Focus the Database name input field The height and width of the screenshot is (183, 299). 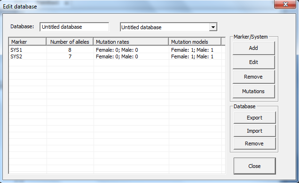(x=74, y=27)
